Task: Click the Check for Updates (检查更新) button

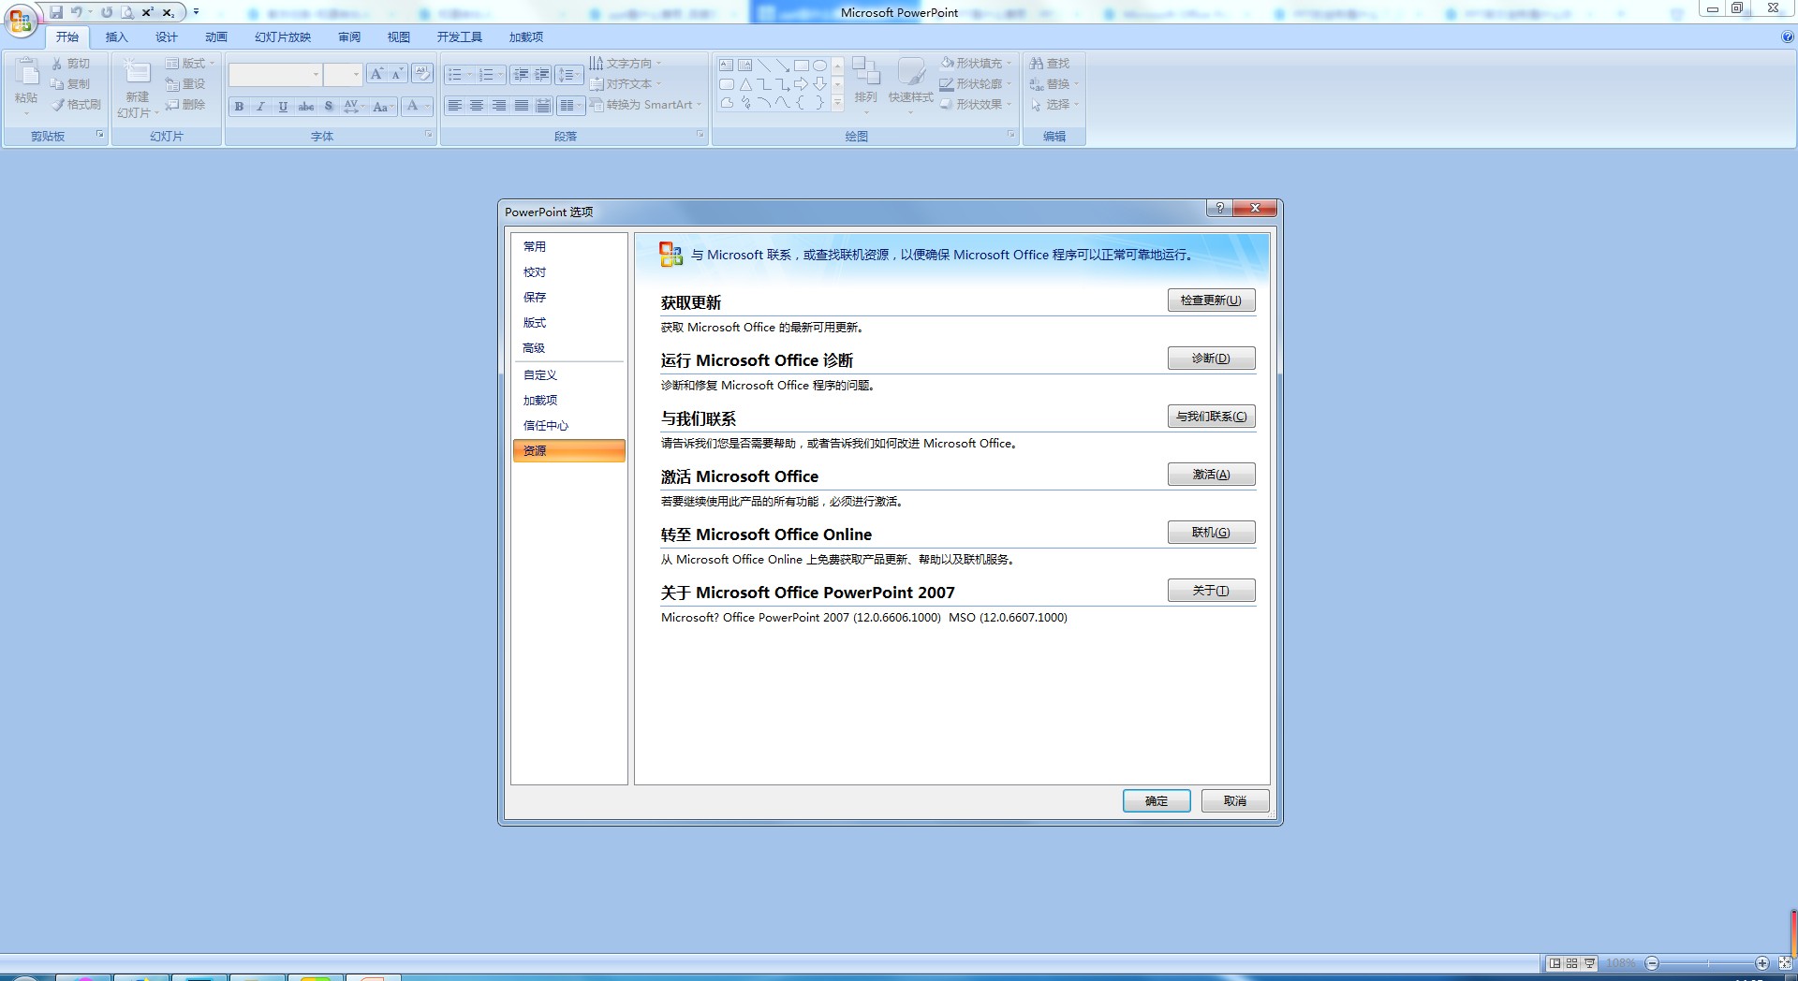Action: tap(1211, 300)
